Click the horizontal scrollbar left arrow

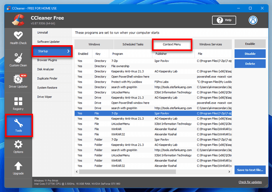[x=77, y=172]
